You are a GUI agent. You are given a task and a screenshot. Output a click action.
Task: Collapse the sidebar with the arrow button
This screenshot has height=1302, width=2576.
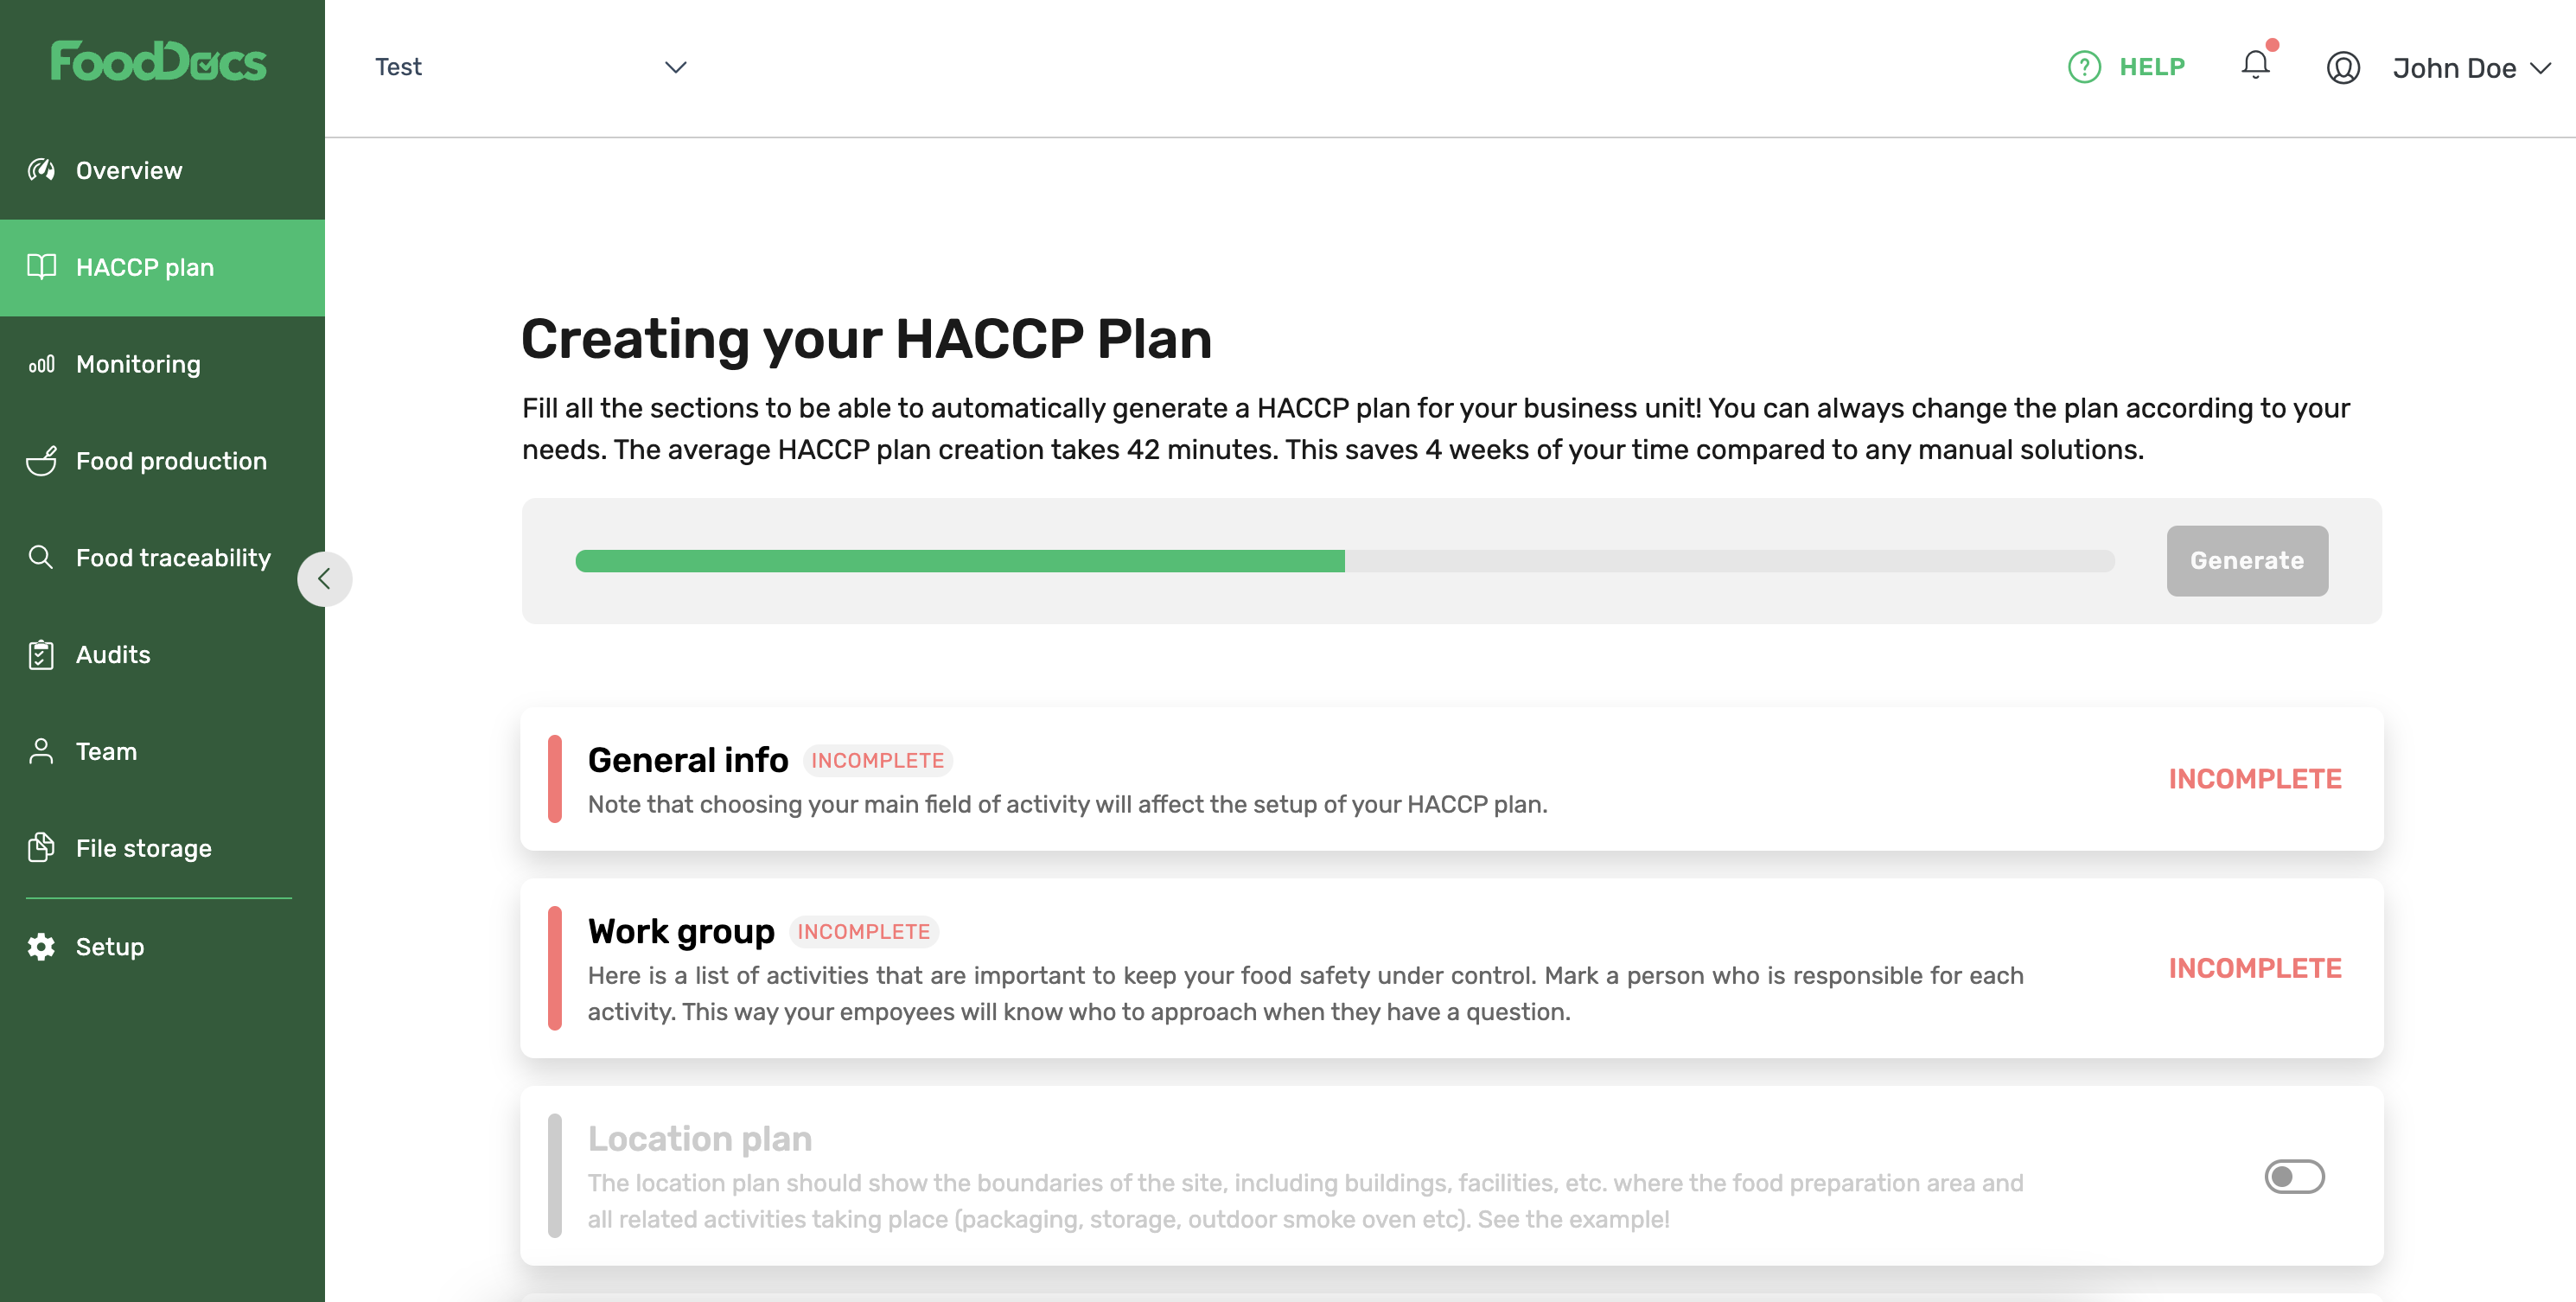[x=324, y=579]
